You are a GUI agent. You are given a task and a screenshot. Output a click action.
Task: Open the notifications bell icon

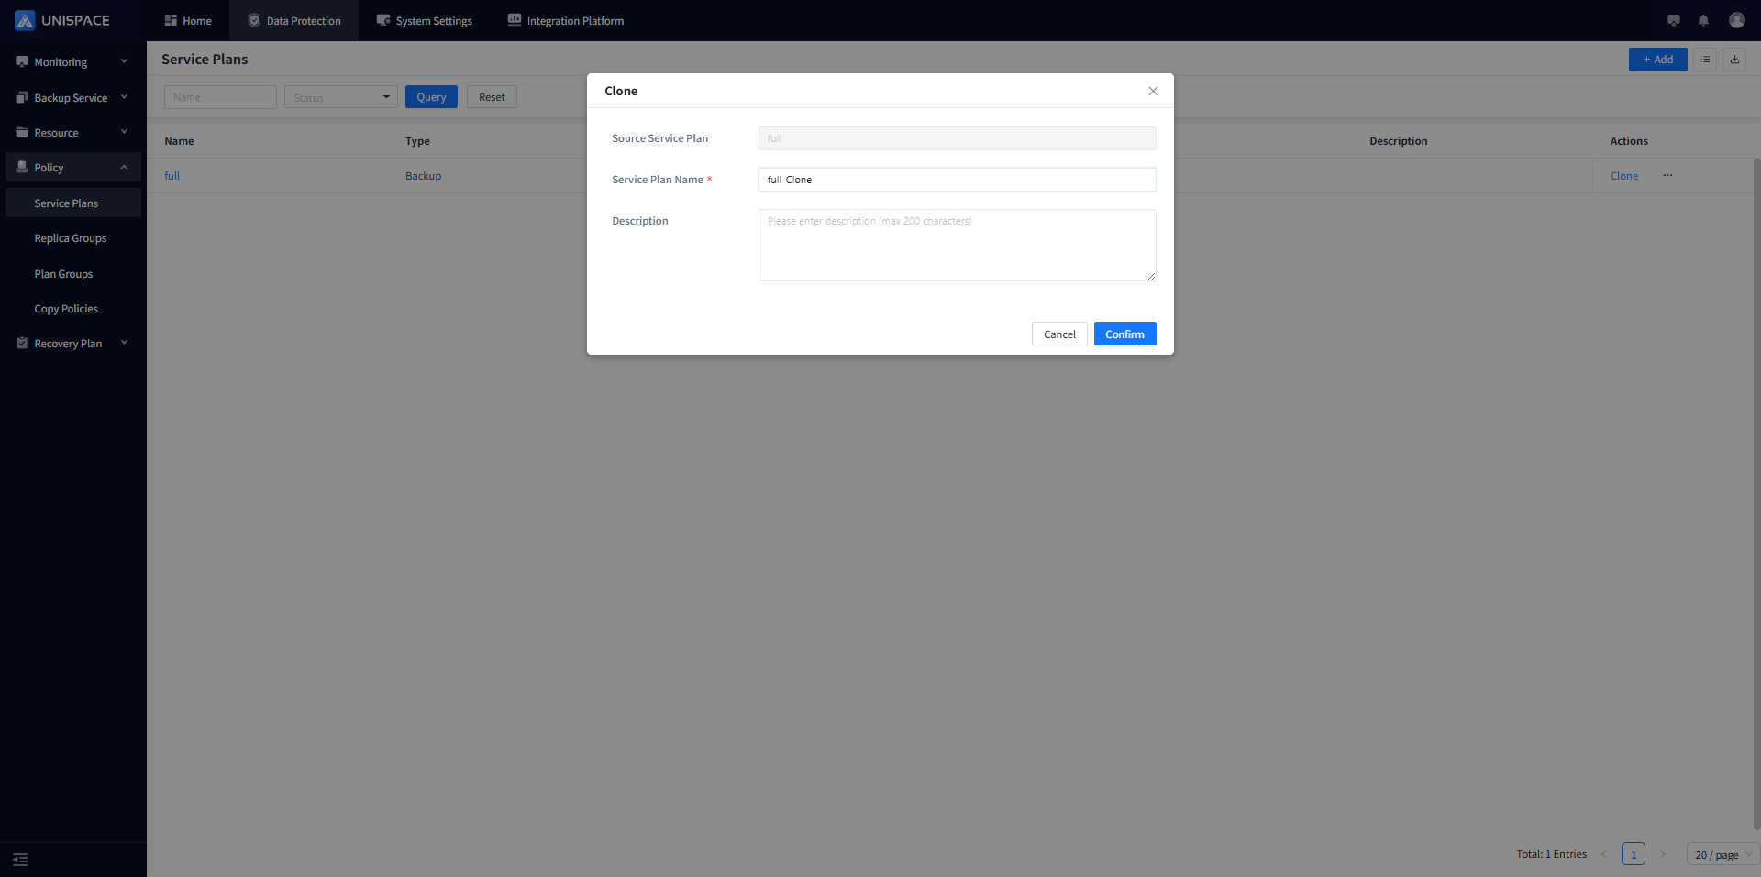(x=1703, y=20)
